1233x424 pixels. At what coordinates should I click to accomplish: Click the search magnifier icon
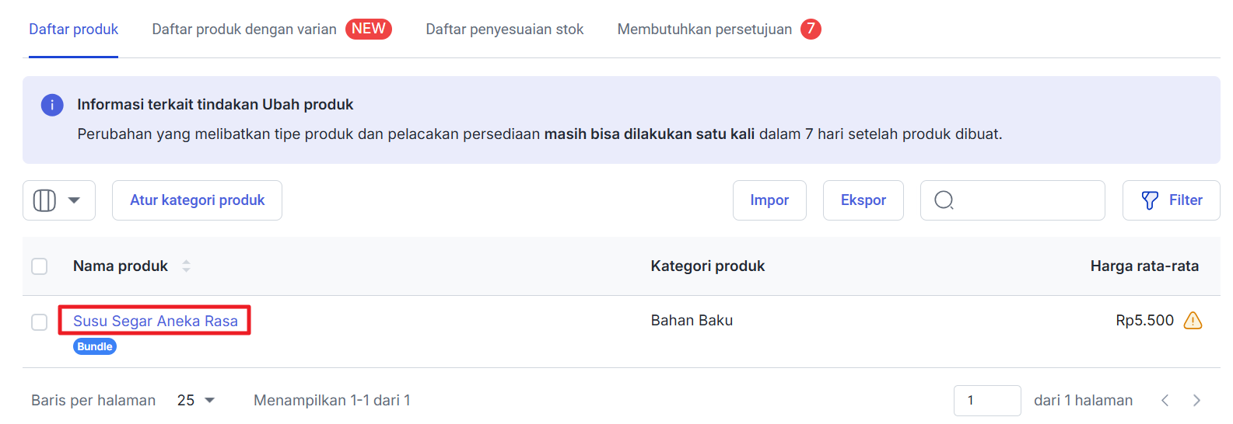coord(944,200)
